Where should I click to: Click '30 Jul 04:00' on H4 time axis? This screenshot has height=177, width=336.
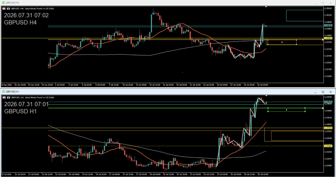(x=262, y=85)
